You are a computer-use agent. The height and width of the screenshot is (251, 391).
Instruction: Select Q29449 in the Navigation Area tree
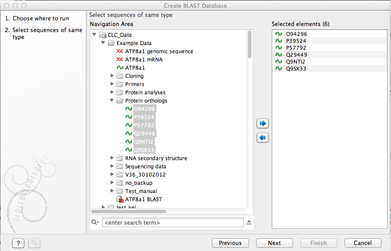[x=144, y=134]
